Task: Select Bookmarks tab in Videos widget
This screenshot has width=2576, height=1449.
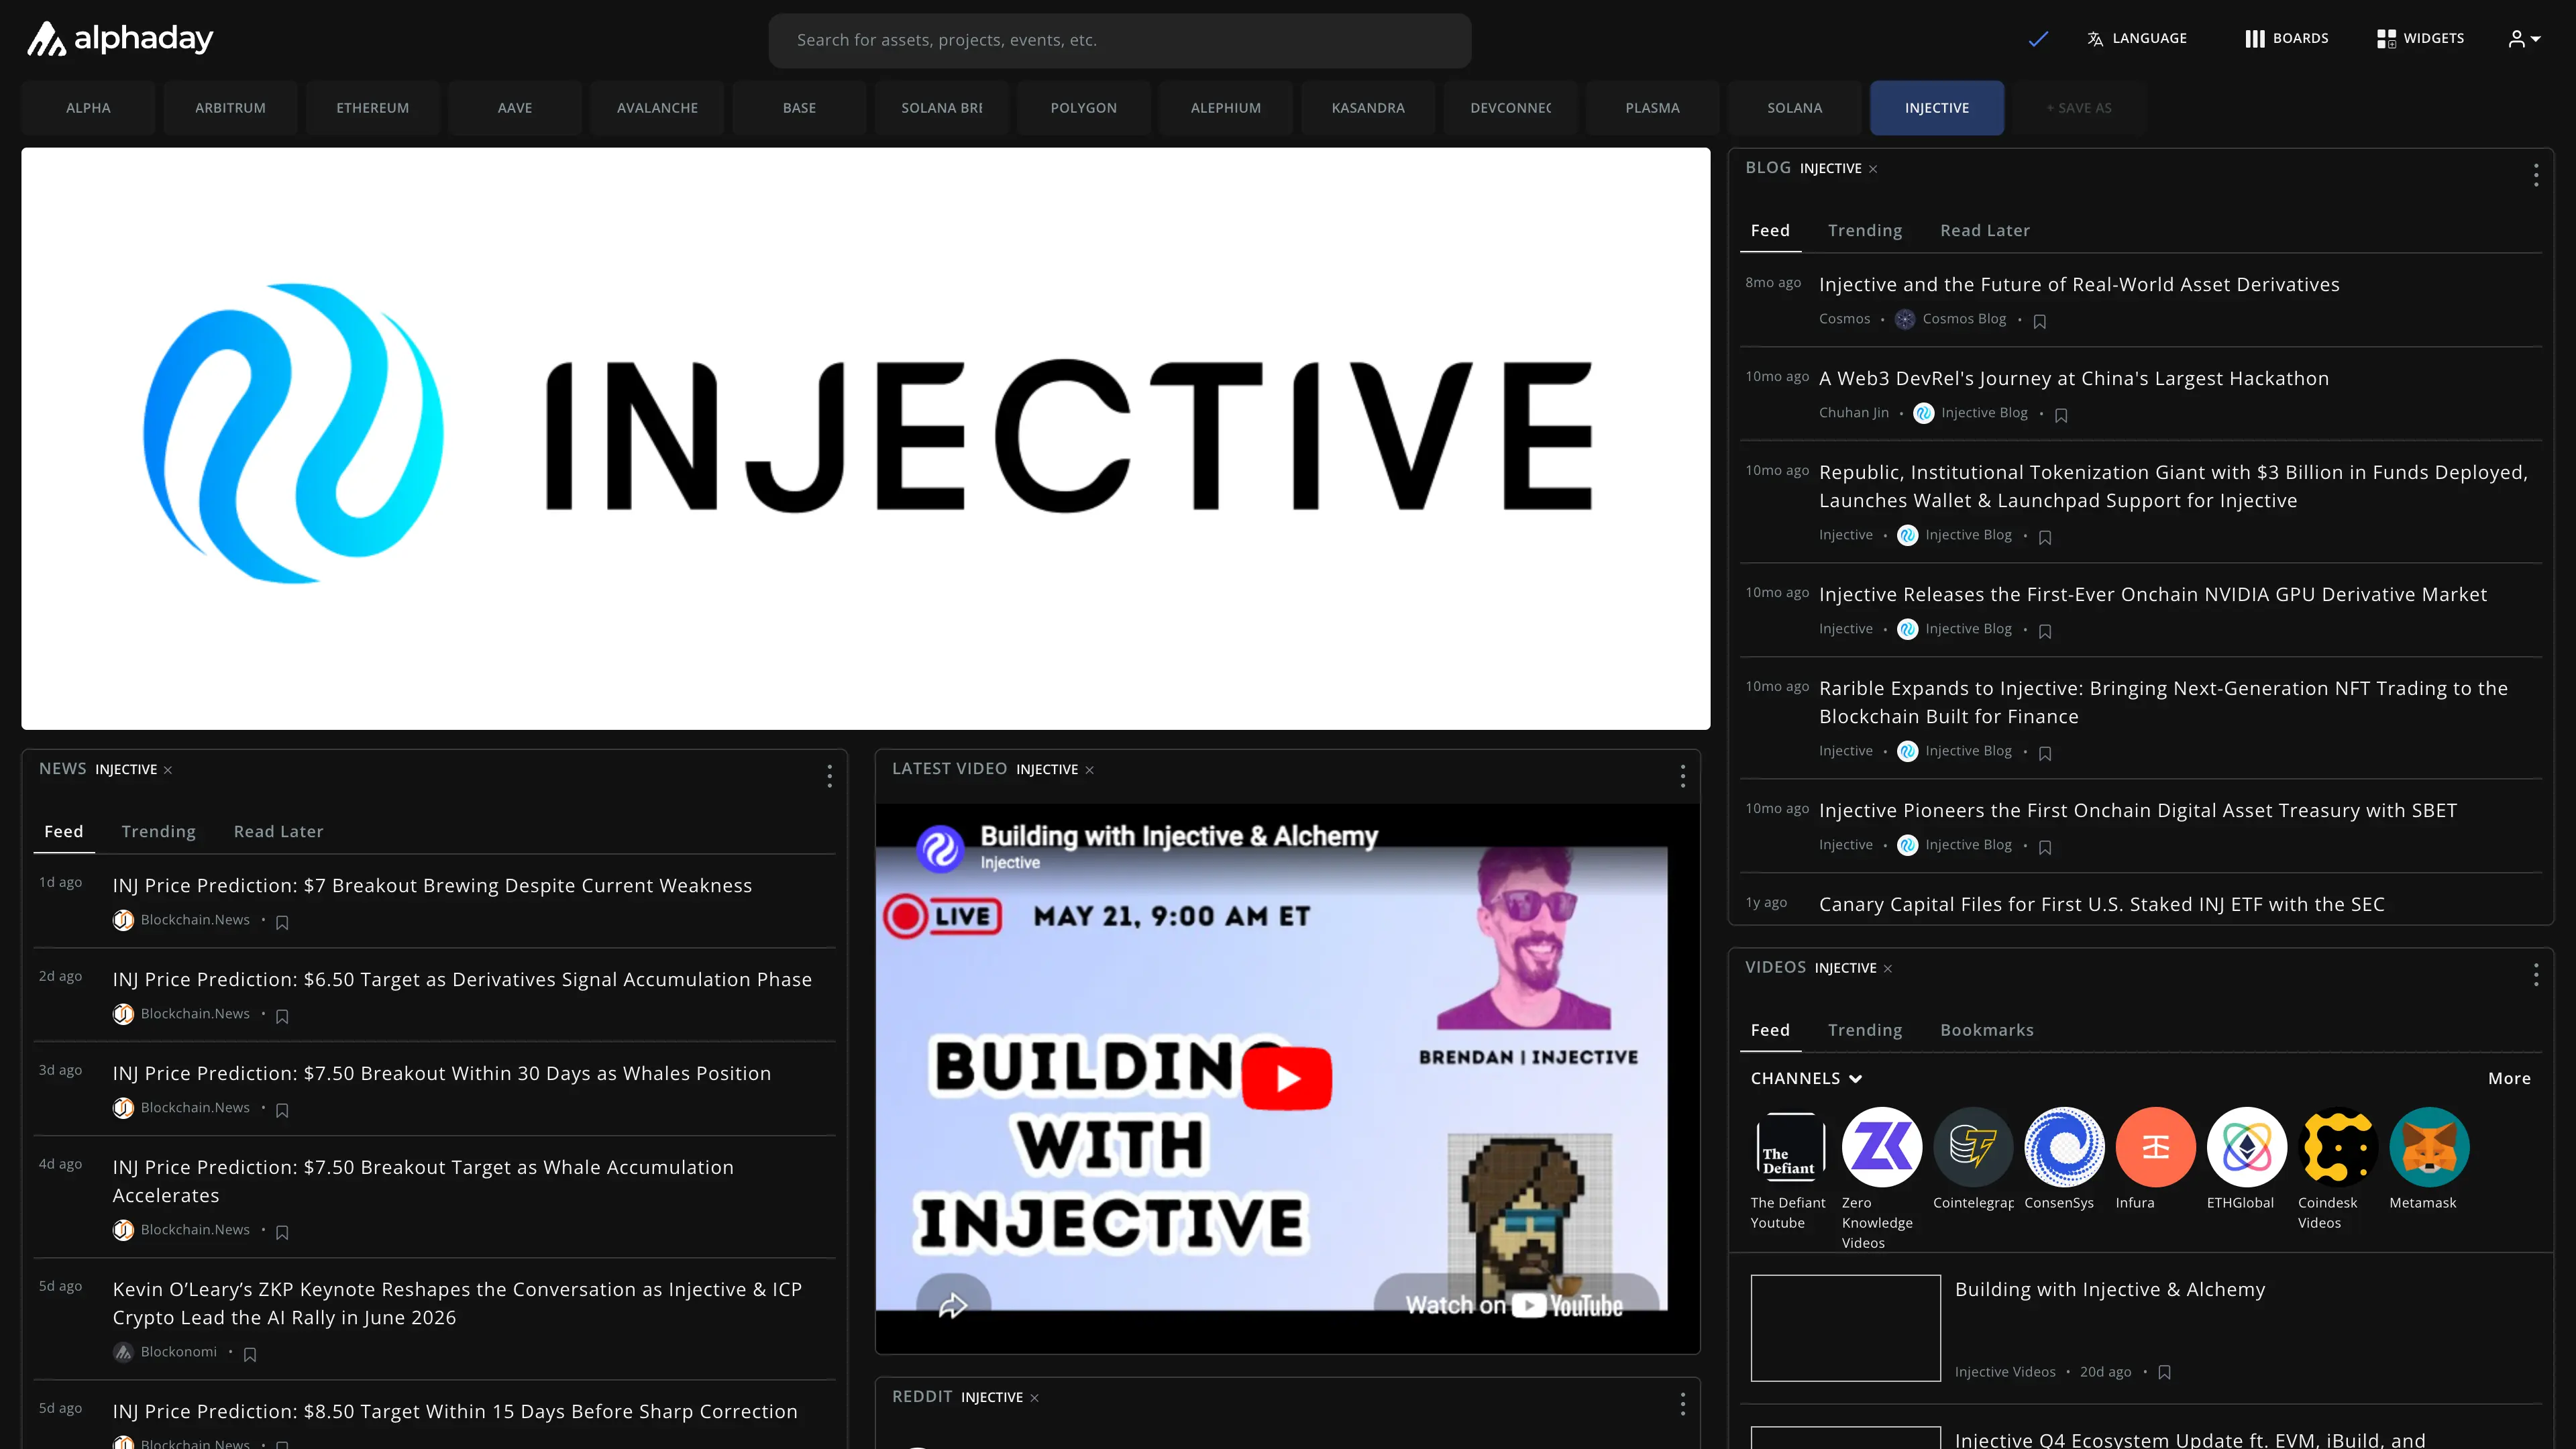Action: pyautogui.click(x=1987, y=1030)
